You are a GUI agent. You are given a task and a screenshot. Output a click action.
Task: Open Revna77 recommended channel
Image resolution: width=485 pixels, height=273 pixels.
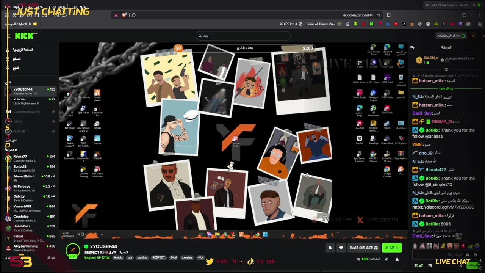click(x=30, y=158)
